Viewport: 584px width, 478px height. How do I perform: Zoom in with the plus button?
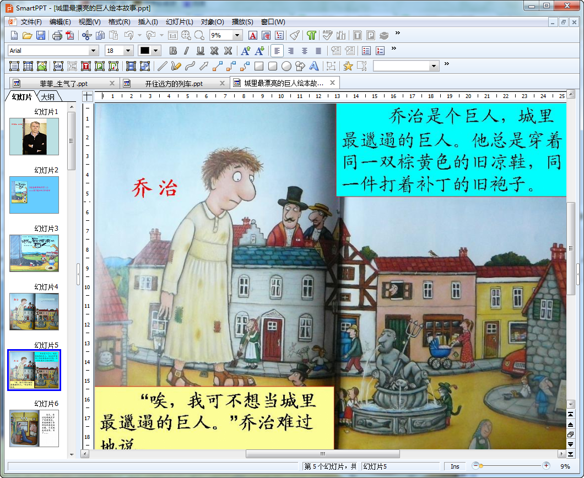[546, 466]
